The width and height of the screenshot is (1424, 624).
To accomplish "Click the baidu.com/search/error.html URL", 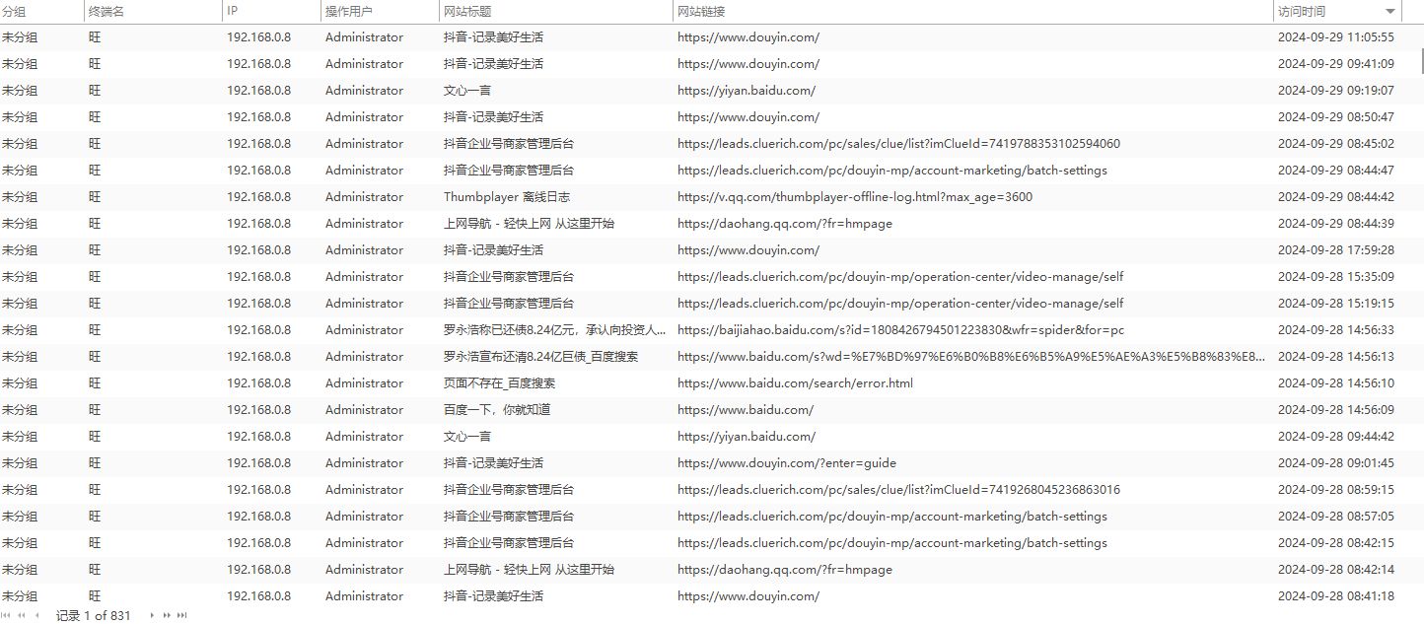I will [x=795, y=383].
